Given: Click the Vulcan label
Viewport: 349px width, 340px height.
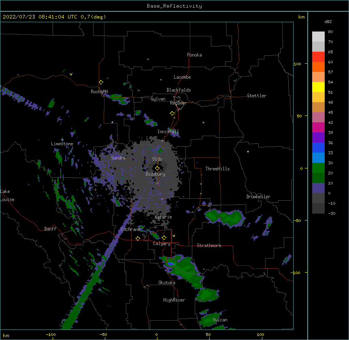Looking at the screenshot, I should (x=220, y=319).
